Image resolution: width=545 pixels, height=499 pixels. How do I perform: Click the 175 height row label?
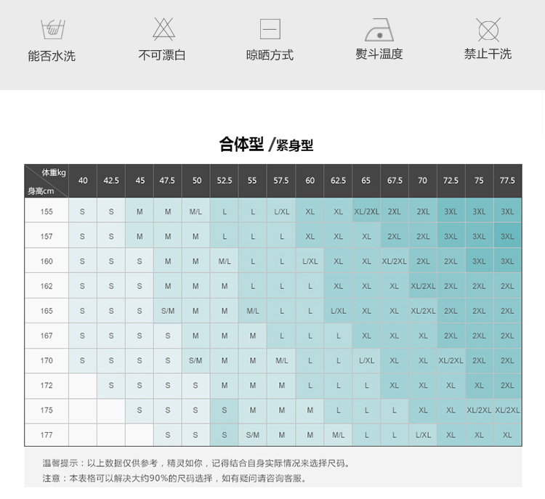coord(47,410)
